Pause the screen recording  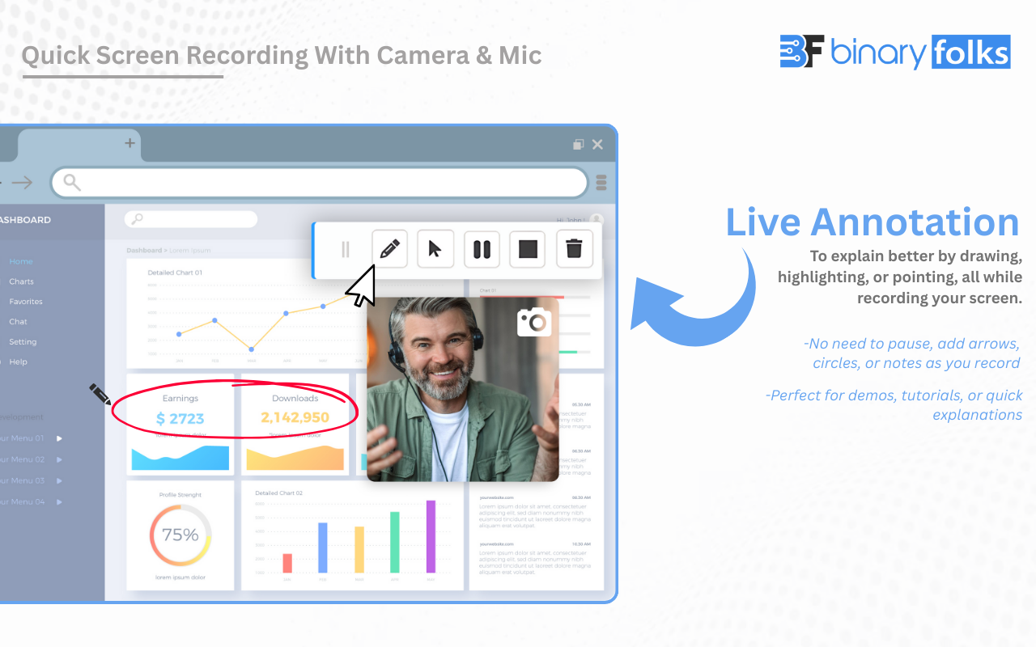(482, 249)
